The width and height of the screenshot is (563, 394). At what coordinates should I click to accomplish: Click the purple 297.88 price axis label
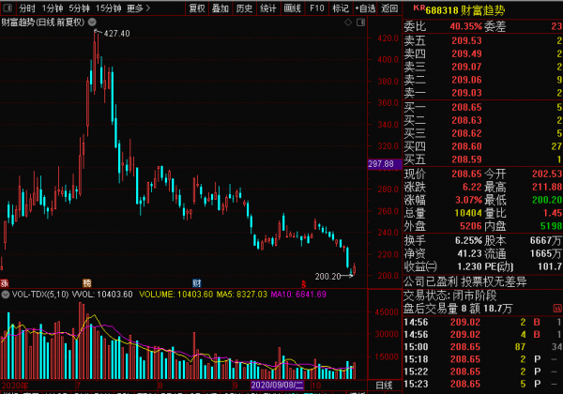381,164
